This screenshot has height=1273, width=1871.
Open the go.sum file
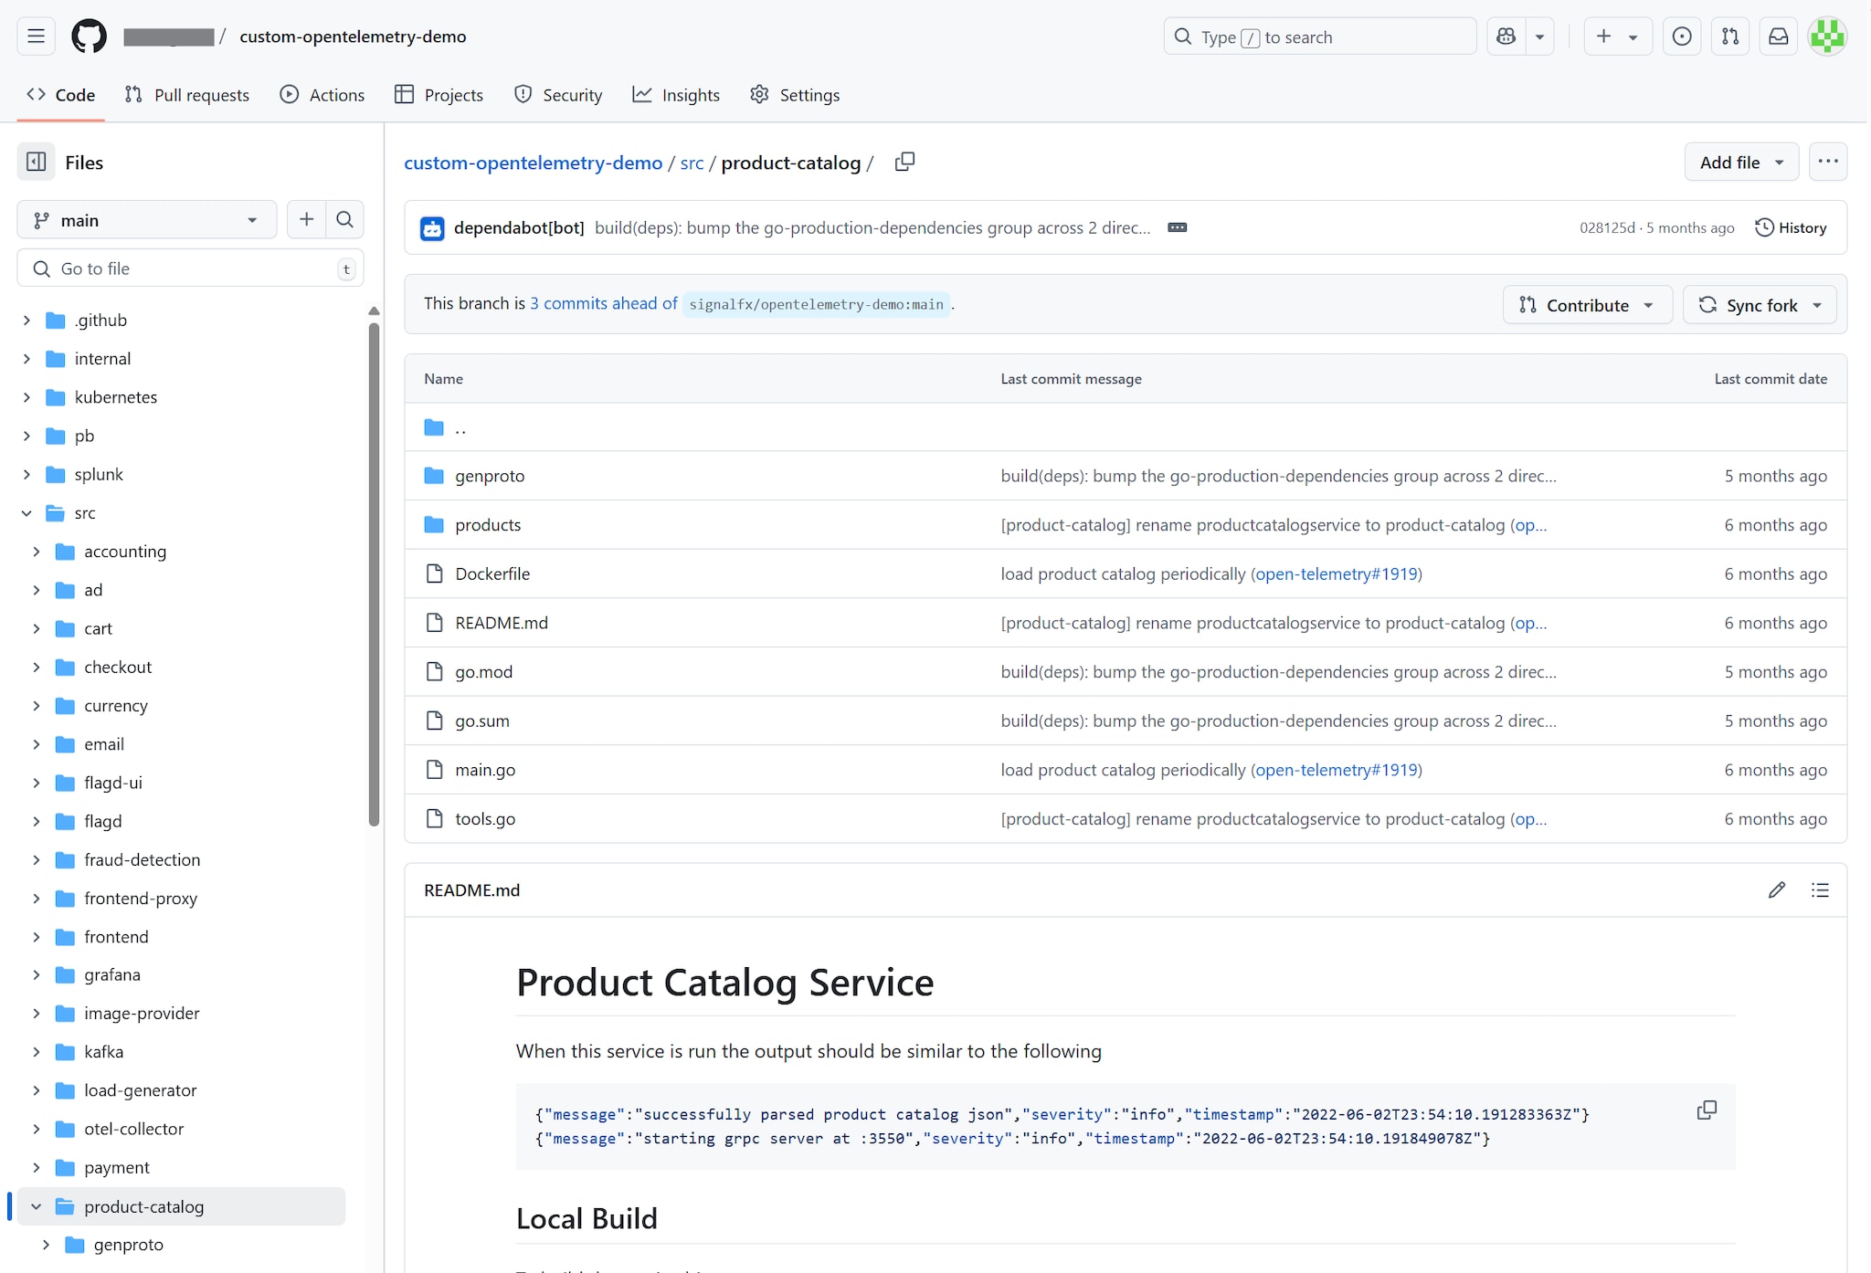482,721
